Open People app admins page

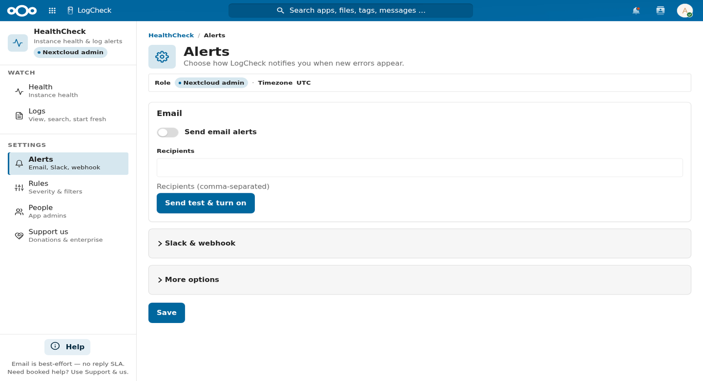68,212
